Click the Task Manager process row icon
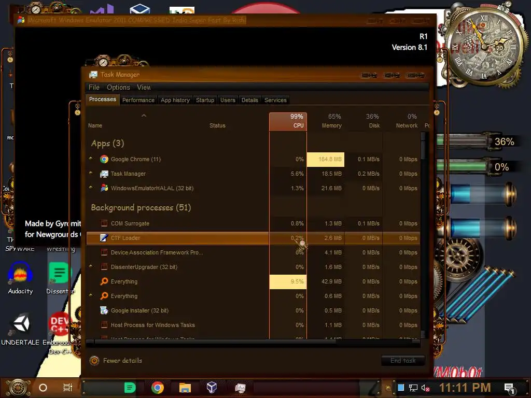This screenshot has width=531, height=398. click(104, 174)
